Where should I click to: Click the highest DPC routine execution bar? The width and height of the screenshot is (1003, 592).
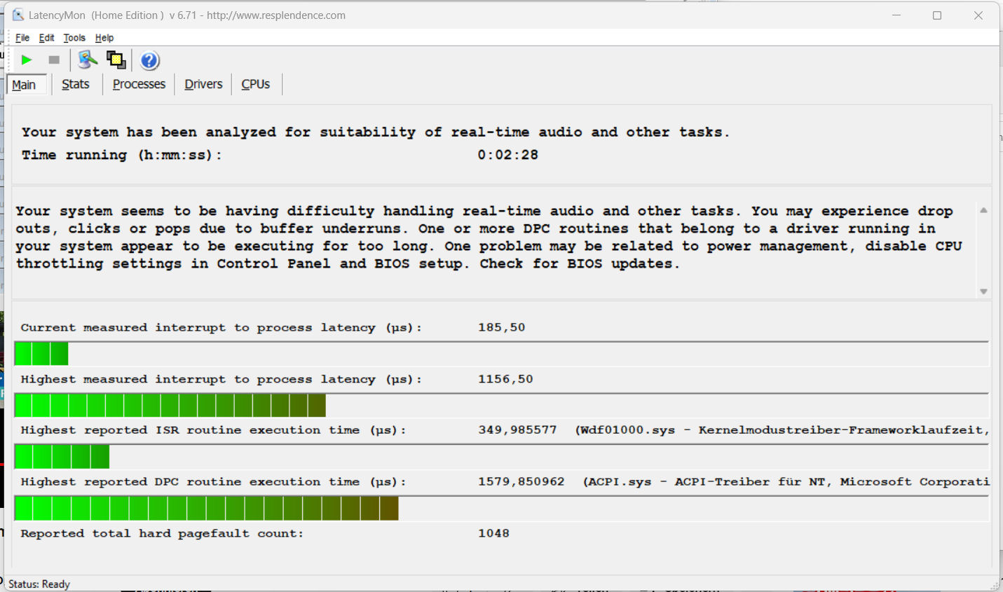pyautogui.click(x=206, y=509)
